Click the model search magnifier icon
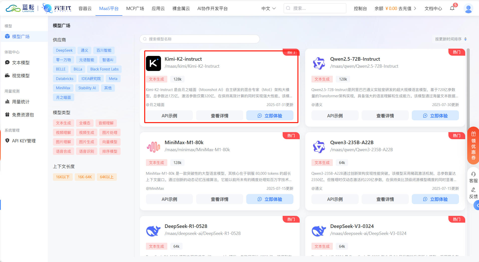Screen dimensions: 479x262 (x=145, y=39)
